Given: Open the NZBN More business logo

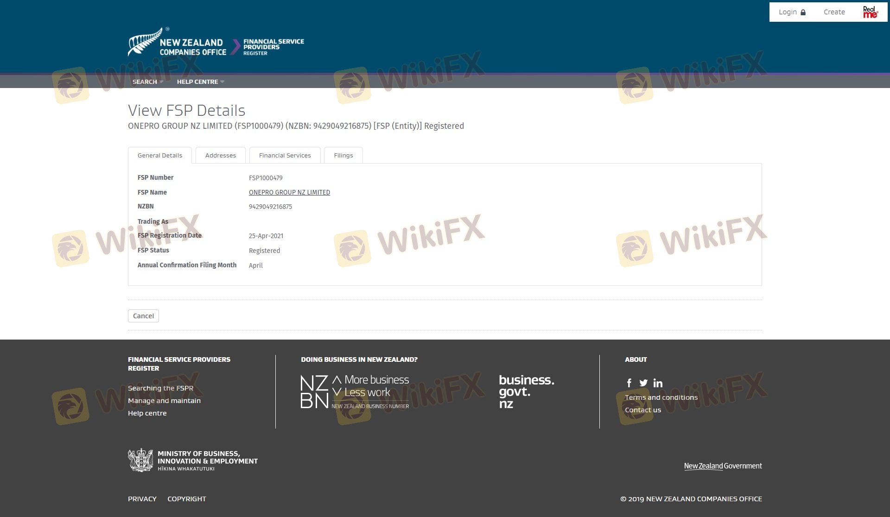Looking at the screenshot, I should pos(355,392).
